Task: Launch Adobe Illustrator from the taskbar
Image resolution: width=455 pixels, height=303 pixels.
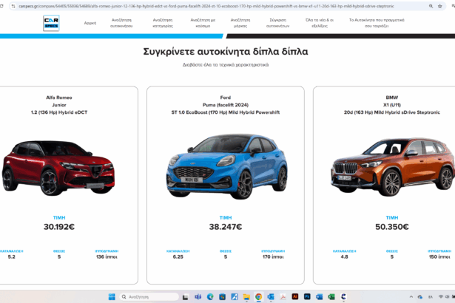Action: (294, 296)
